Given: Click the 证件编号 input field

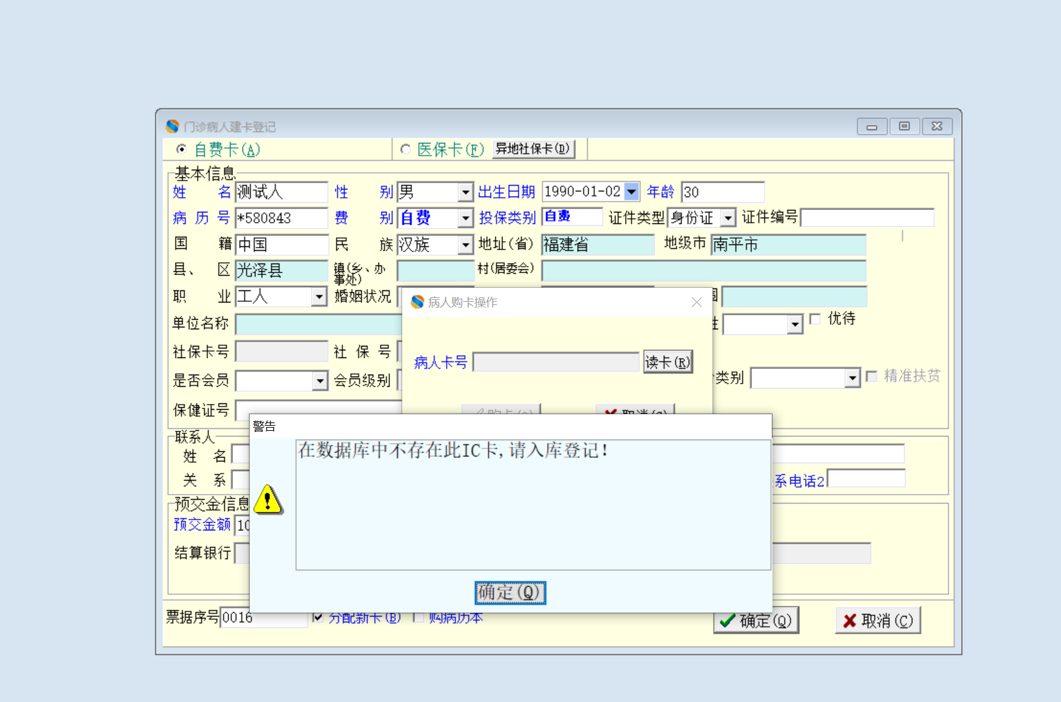Looking at the screenshot, I should [x=868, y=218].
